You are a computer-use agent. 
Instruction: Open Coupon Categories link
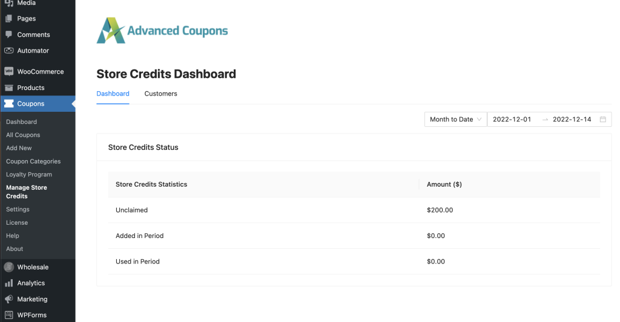click(x=33, y=161)
